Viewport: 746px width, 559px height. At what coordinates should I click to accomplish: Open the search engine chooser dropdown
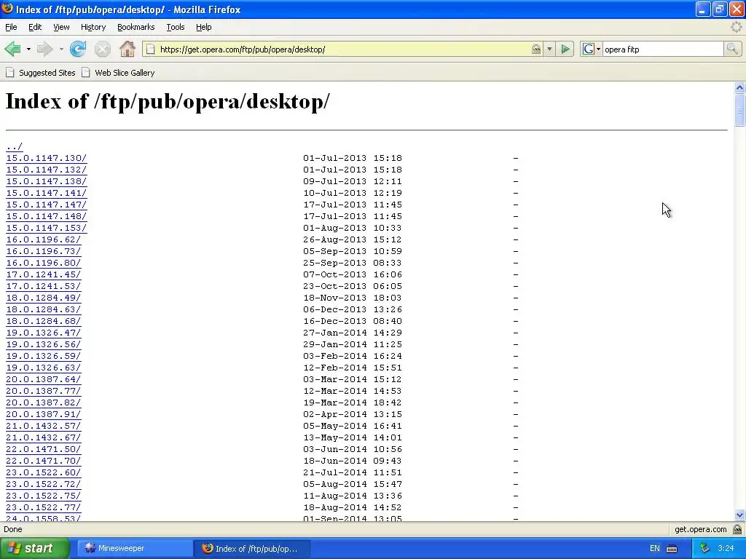598,49
